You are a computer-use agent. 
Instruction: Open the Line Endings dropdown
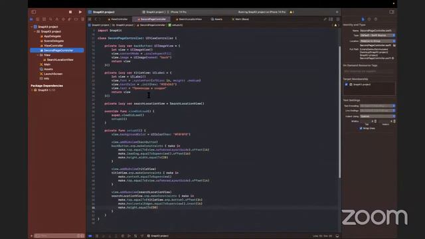[x=378, y=111]
